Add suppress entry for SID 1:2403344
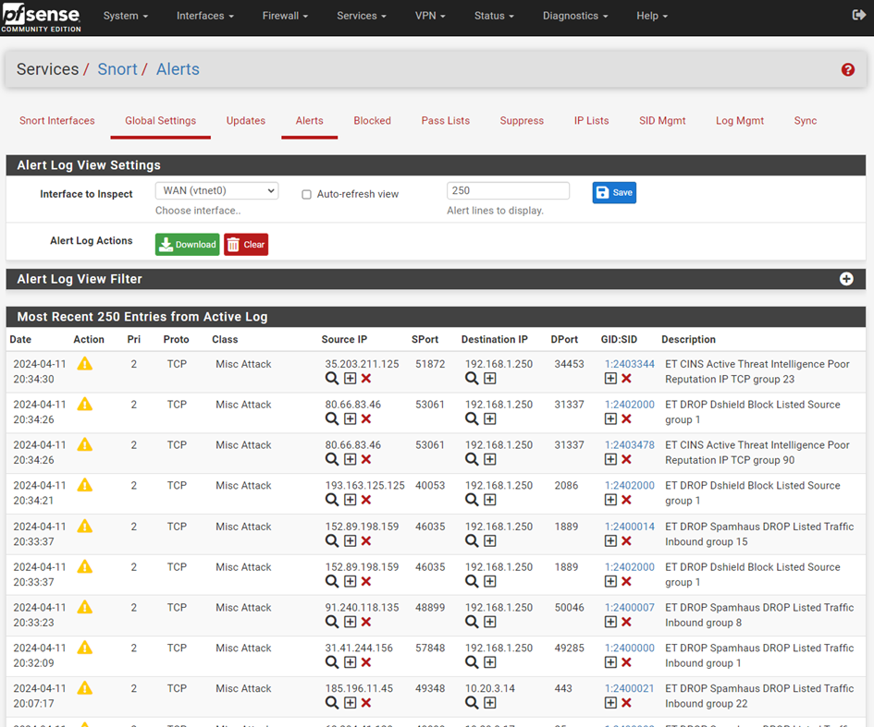The image size is (874, 727). click(x=610, y=379)
